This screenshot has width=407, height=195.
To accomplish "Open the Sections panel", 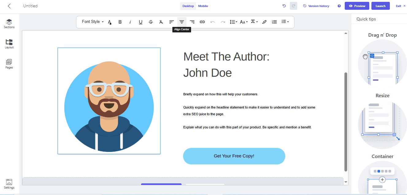I will coord(9,23).
